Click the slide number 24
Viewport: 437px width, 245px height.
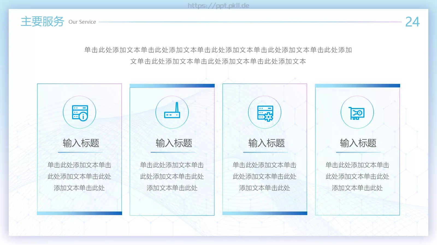click(412, 22)
